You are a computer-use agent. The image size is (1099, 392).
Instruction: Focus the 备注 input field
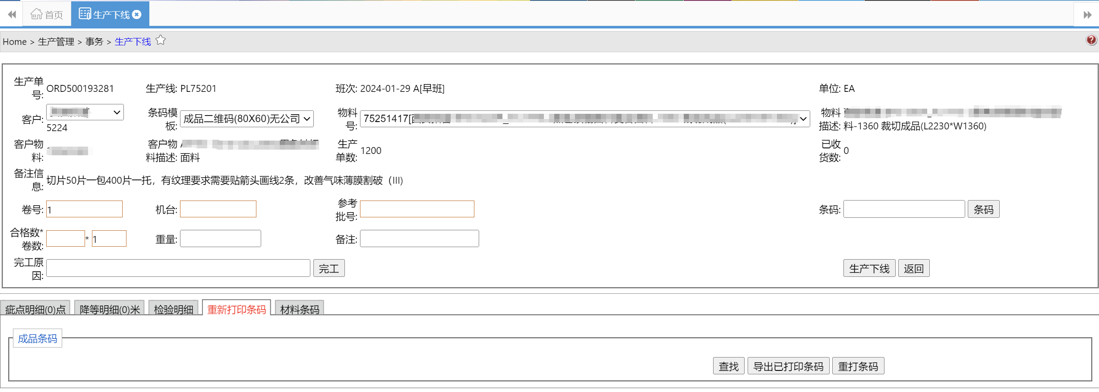420,239
